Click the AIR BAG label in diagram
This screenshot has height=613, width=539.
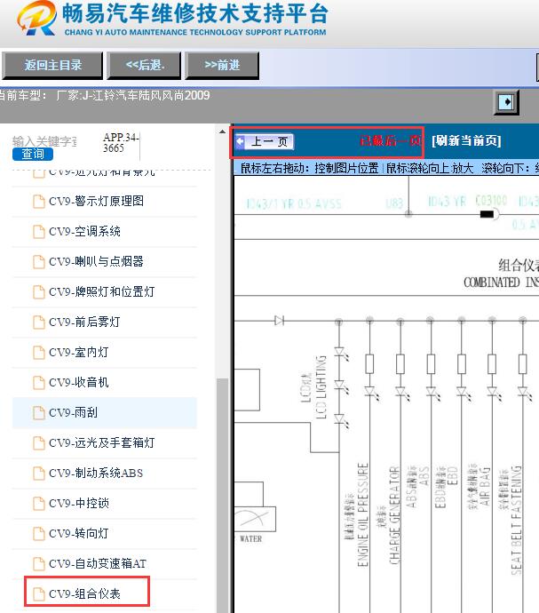485,486
